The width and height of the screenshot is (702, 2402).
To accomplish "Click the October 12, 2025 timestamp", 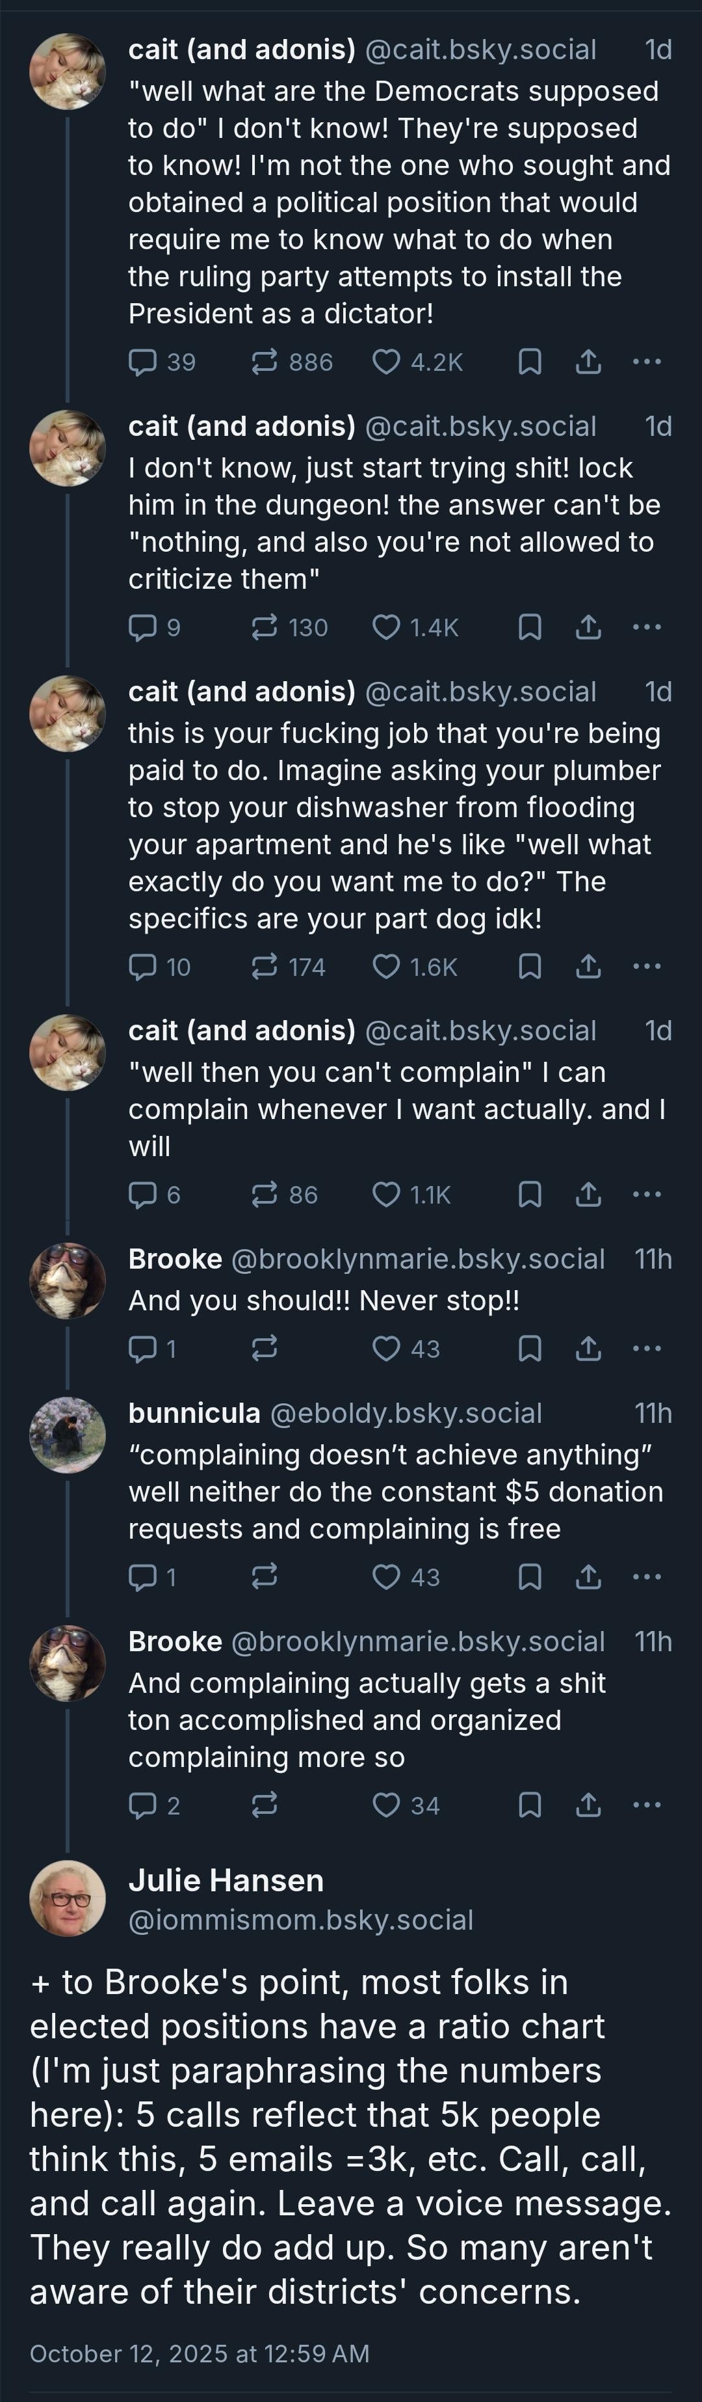I will 200,2353.
